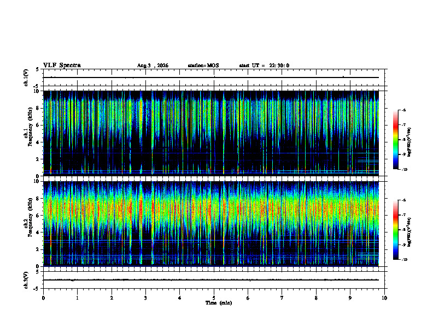Image resolution: width=433 pixels, height=334 pixels.
Task: Click the time axis tick label "3"
Action: point(145,298)
